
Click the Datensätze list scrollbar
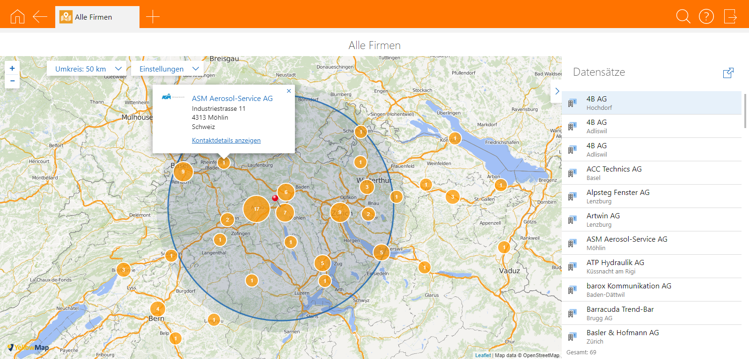(745, 111)
